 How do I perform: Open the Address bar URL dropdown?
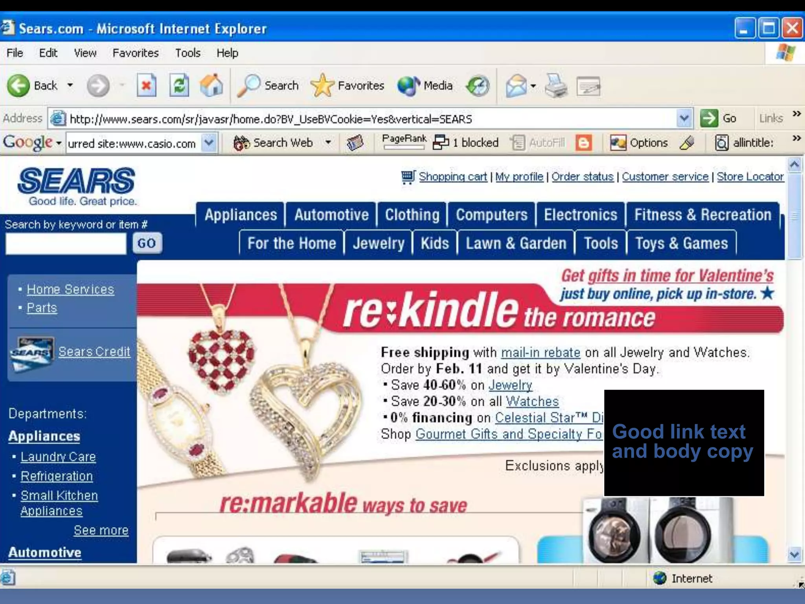[x=684, y=118]
